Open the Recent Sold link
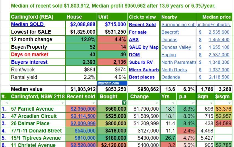Screen dimensions: 234x147 (142, 25)
